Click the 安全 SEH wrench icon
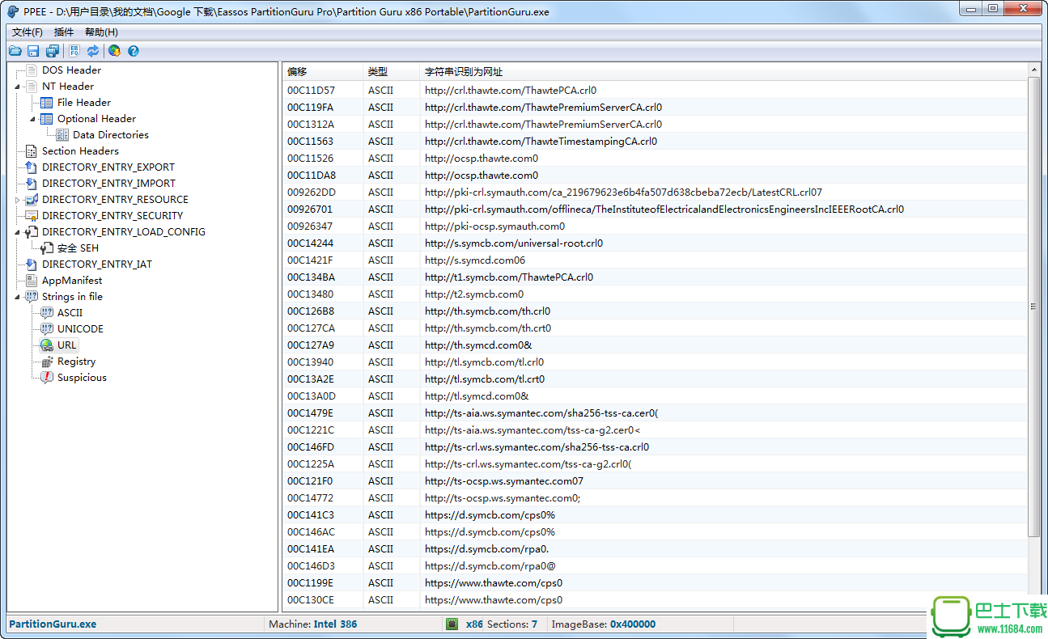 click(47, 248)
